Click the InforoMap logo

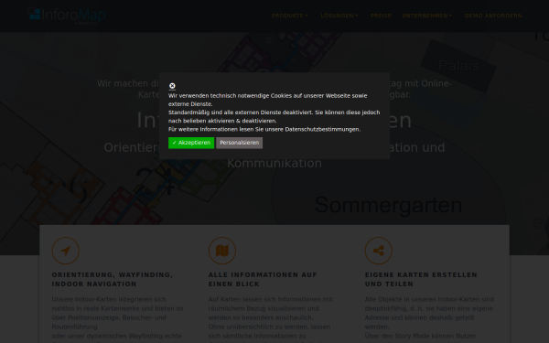click(67, 16)
